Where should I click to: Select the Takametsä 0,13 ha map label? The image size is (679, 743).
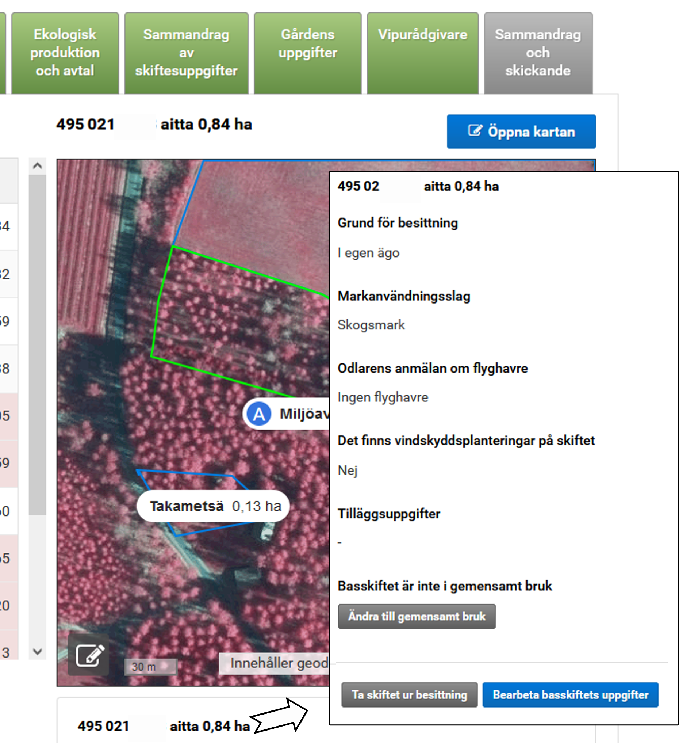pos(213,506)
